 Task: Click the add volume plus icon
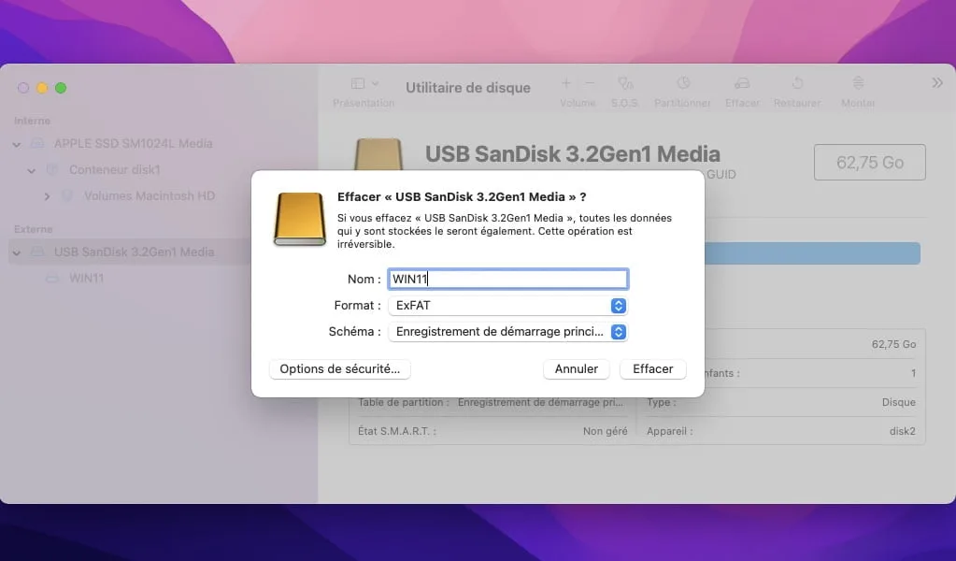pyautogui.click(x=565, y=83)
